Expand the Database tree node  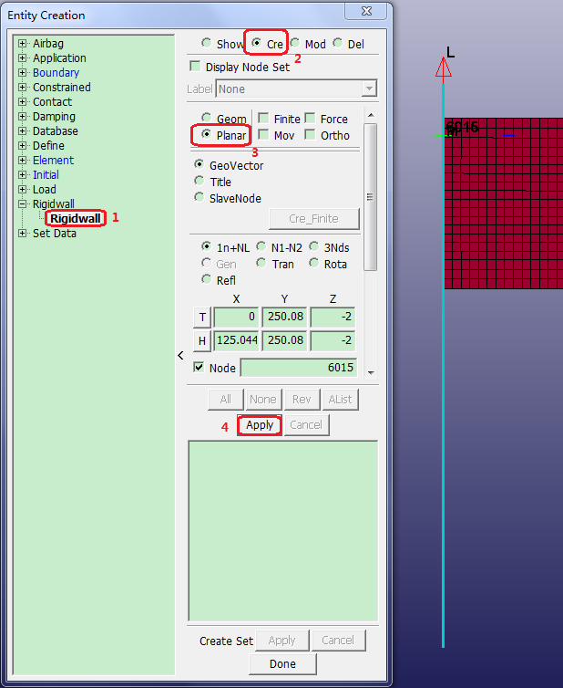(22, 130)
